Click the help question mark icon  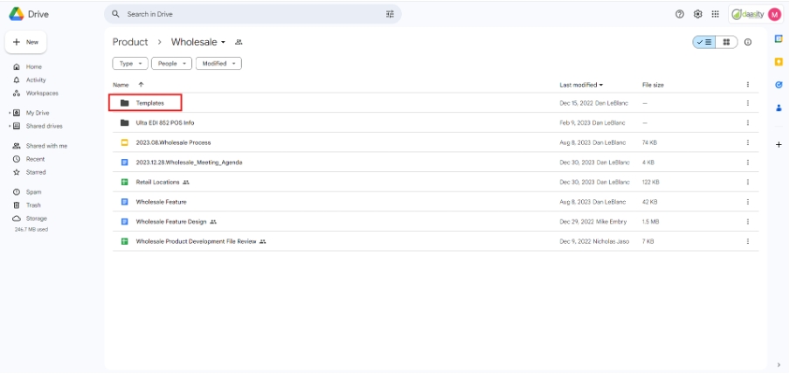(680, 14)
